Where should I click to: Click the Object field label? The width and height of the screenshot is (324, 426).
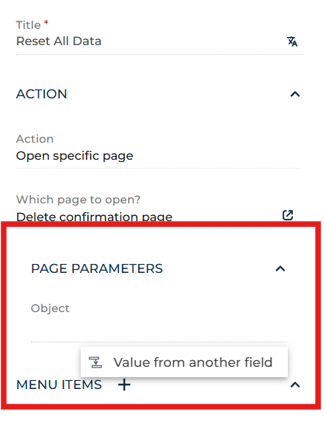50,308
